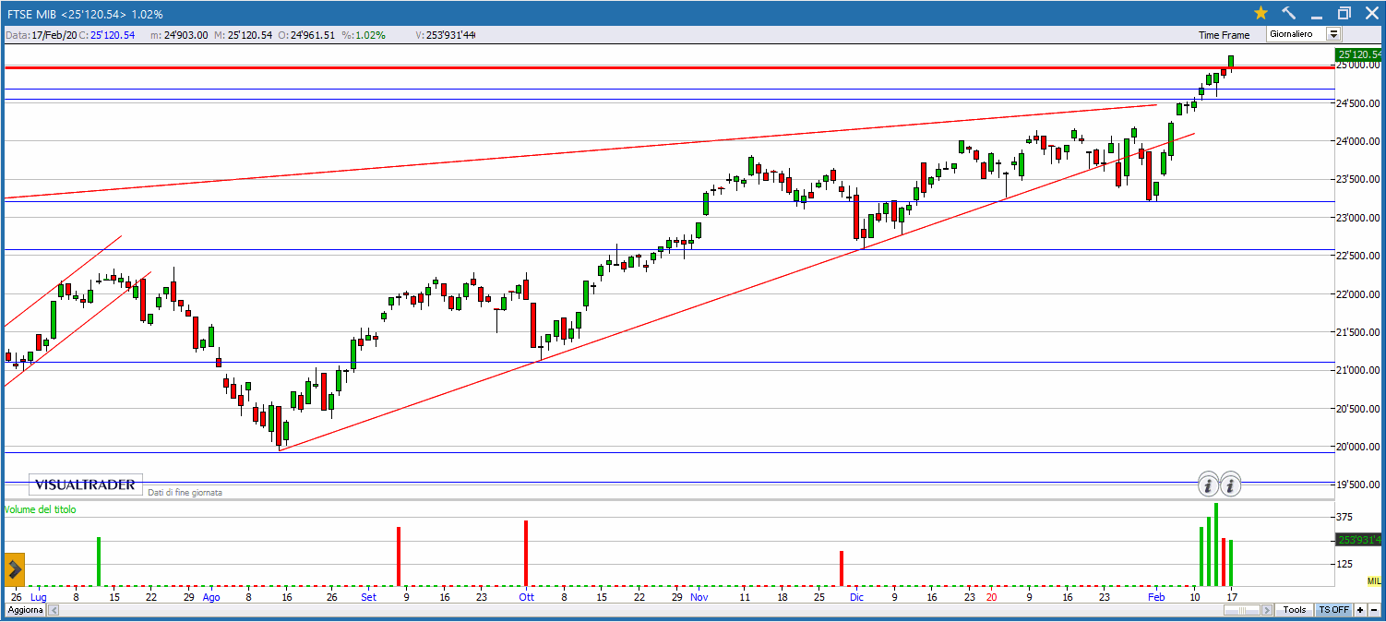Click the Ago month label on time axis

pos(211,597)
